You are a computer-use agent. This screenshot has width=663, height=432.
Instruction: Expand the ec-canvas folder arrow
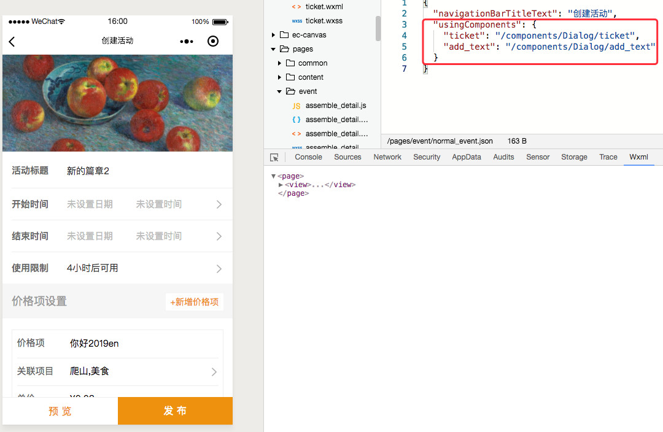pyautogui.click(x=273, y=34)
